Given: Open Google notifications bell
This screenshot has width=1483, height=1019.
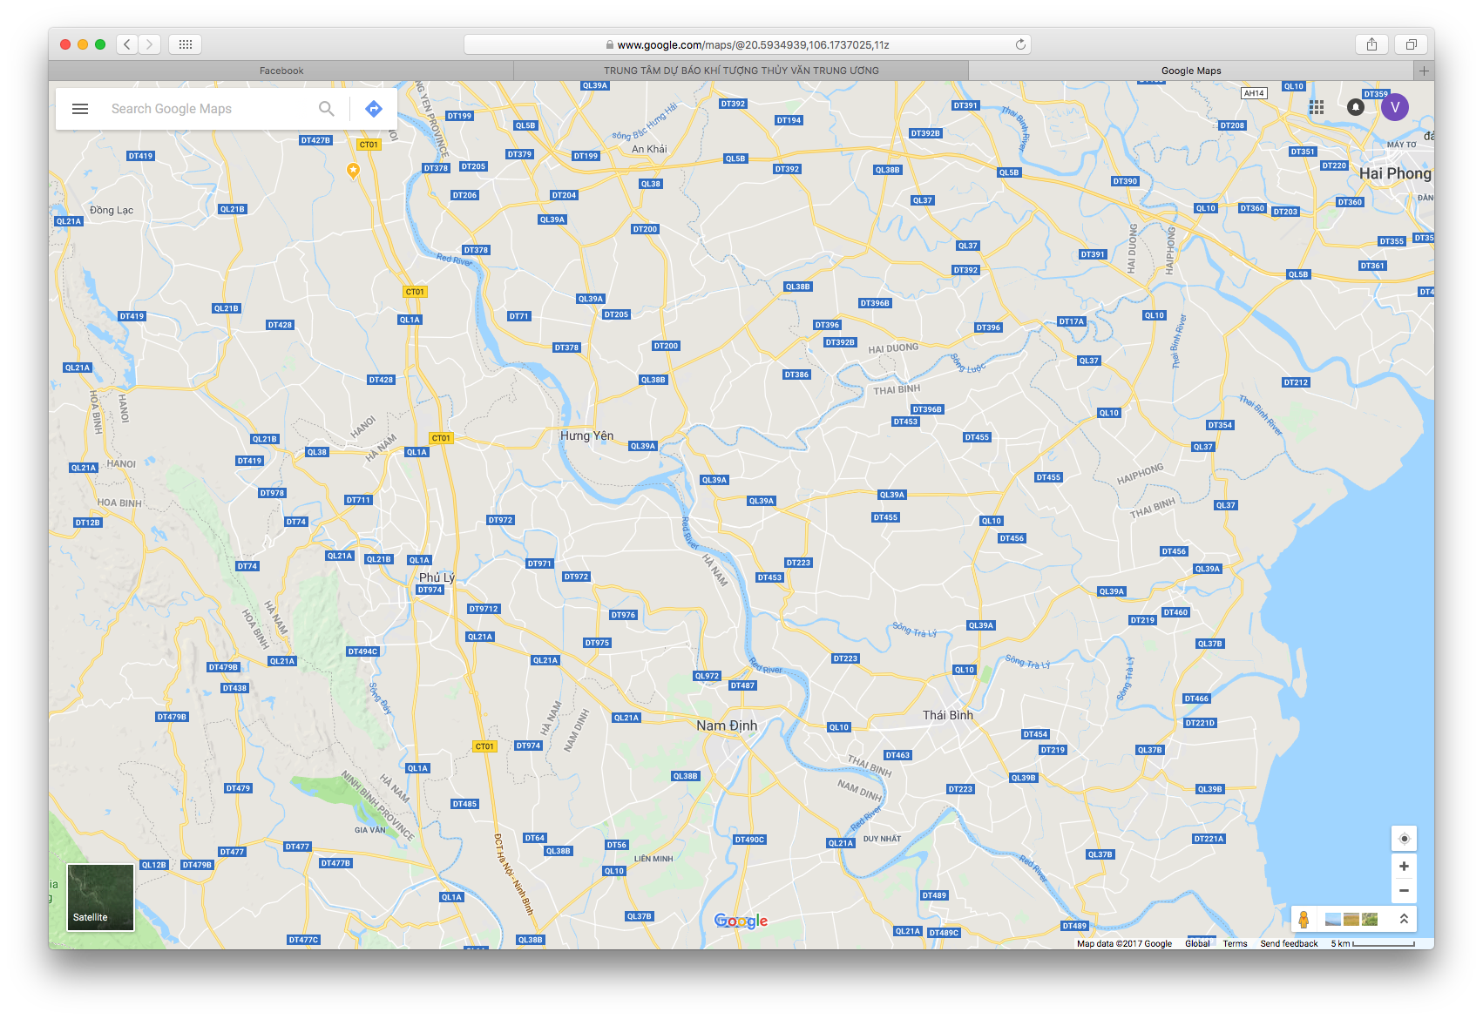Looking at the screenshot, I should click(x=1356, y=107).
